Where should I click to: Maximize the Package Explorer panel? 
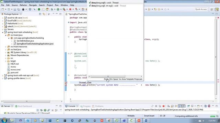60,14
